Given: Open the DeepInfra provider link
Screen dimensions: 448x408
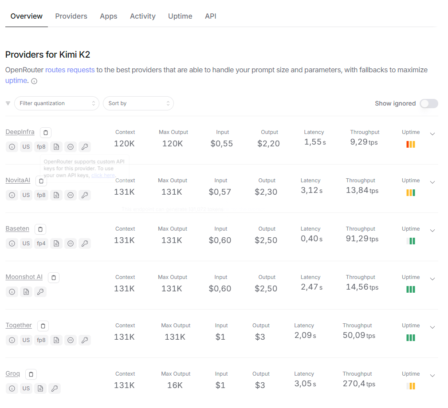Looking at the screenshot, I should point(20,132).
